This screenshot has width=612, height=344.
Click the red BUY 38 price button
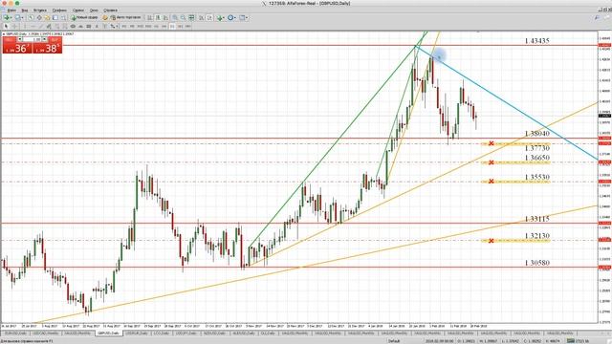47,48
